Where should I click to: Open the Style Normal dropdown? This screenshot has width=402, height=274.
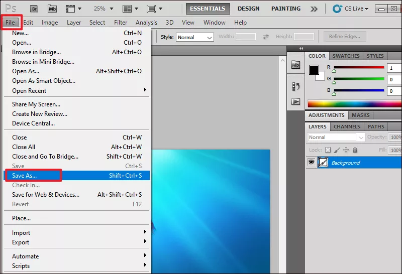[195, 38]
